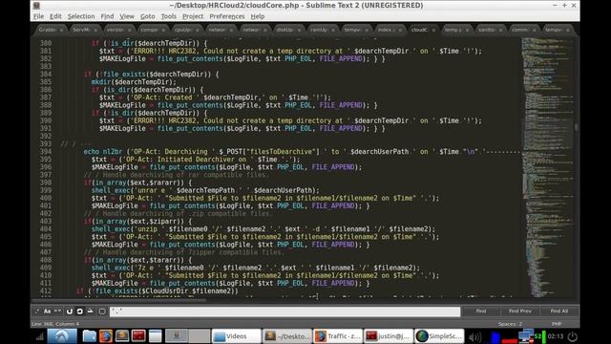This screenshot has height=344, width=611.
Task: Click the horizontal scrollbar below the editor
Action: [118, 300]
